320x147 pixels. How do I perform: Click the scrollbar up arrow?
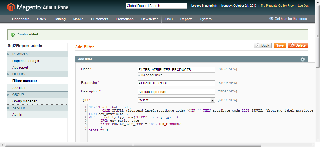318,2
